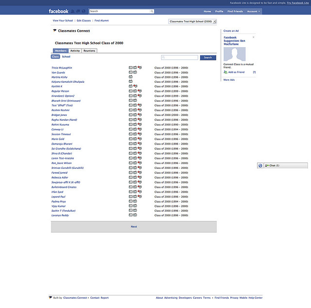Switch to the Members tab
Screen dimensions: 311x308
pos(61,51)
